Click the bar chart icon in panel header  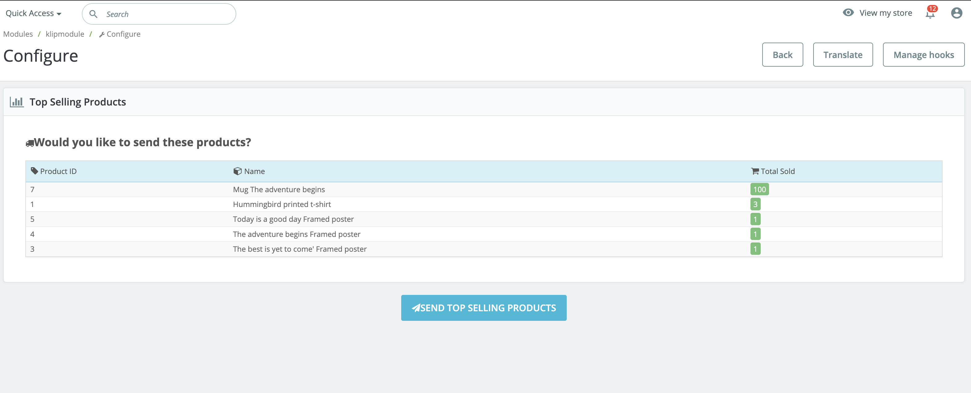coord(17,102)
